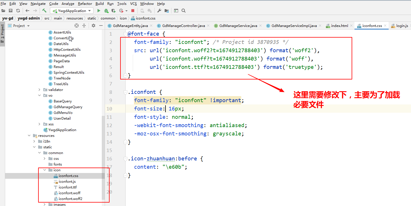
Task: Switch to the login.js editor tab
Action: tap(402, 26)
